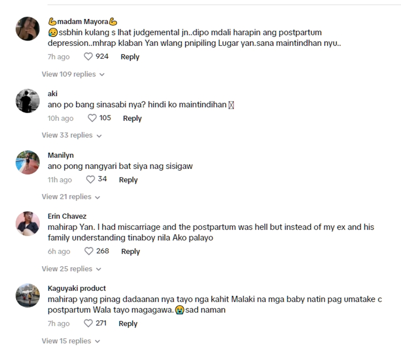Screen dimensions: 401x349
Task: Open the Kaguyaki product username link
Action: pyautogui.click(x=76, y=288)
